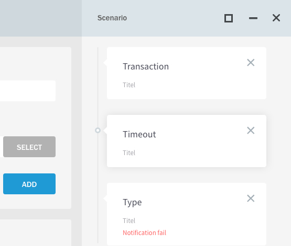Select the Transaction card heading
This screenshot has height=246, width=291.
pos(146,66)
